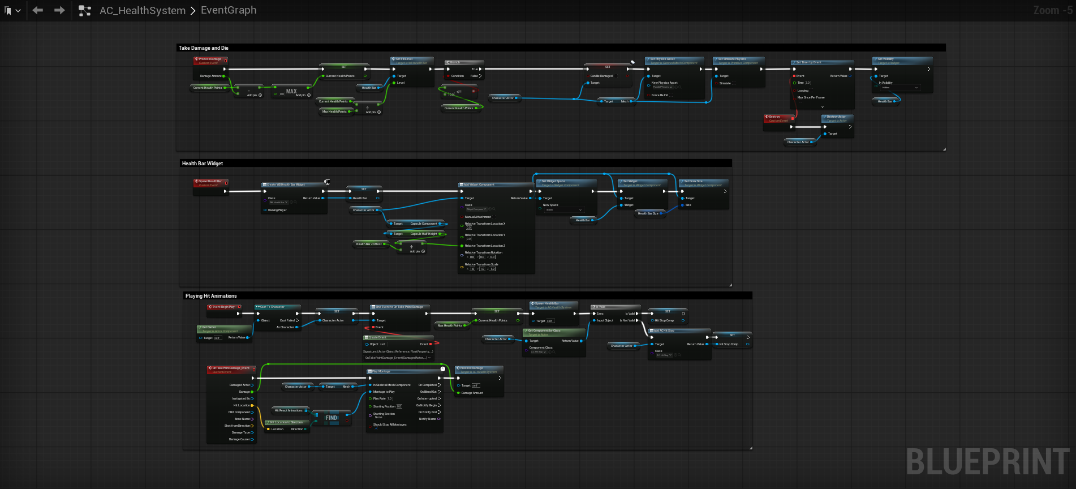Click the Hit React Animations array output pin
Image resolution: width=1076 pixels, height=489 pixels.
[x=306, y=410]
